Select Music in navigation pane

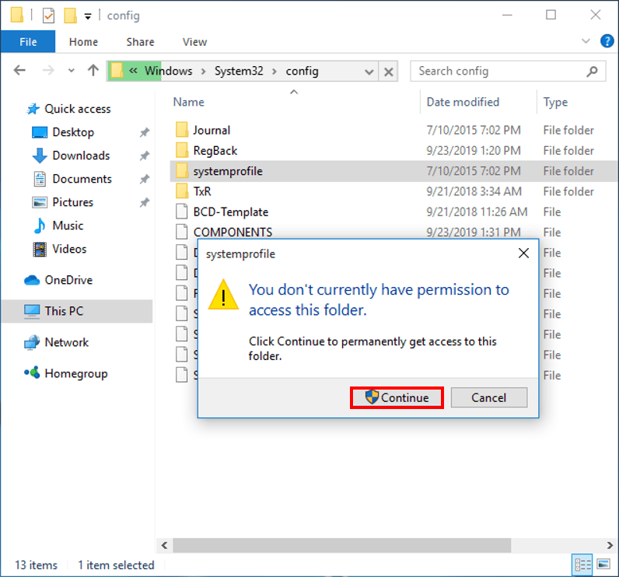click(68, 226)
